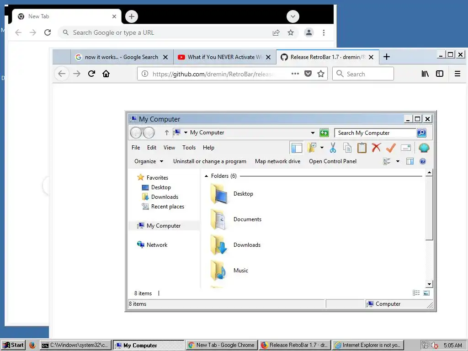The image size is (468, 351).
Task: Click the blue search magnifier in My Computer
Action: click(421, 133)
